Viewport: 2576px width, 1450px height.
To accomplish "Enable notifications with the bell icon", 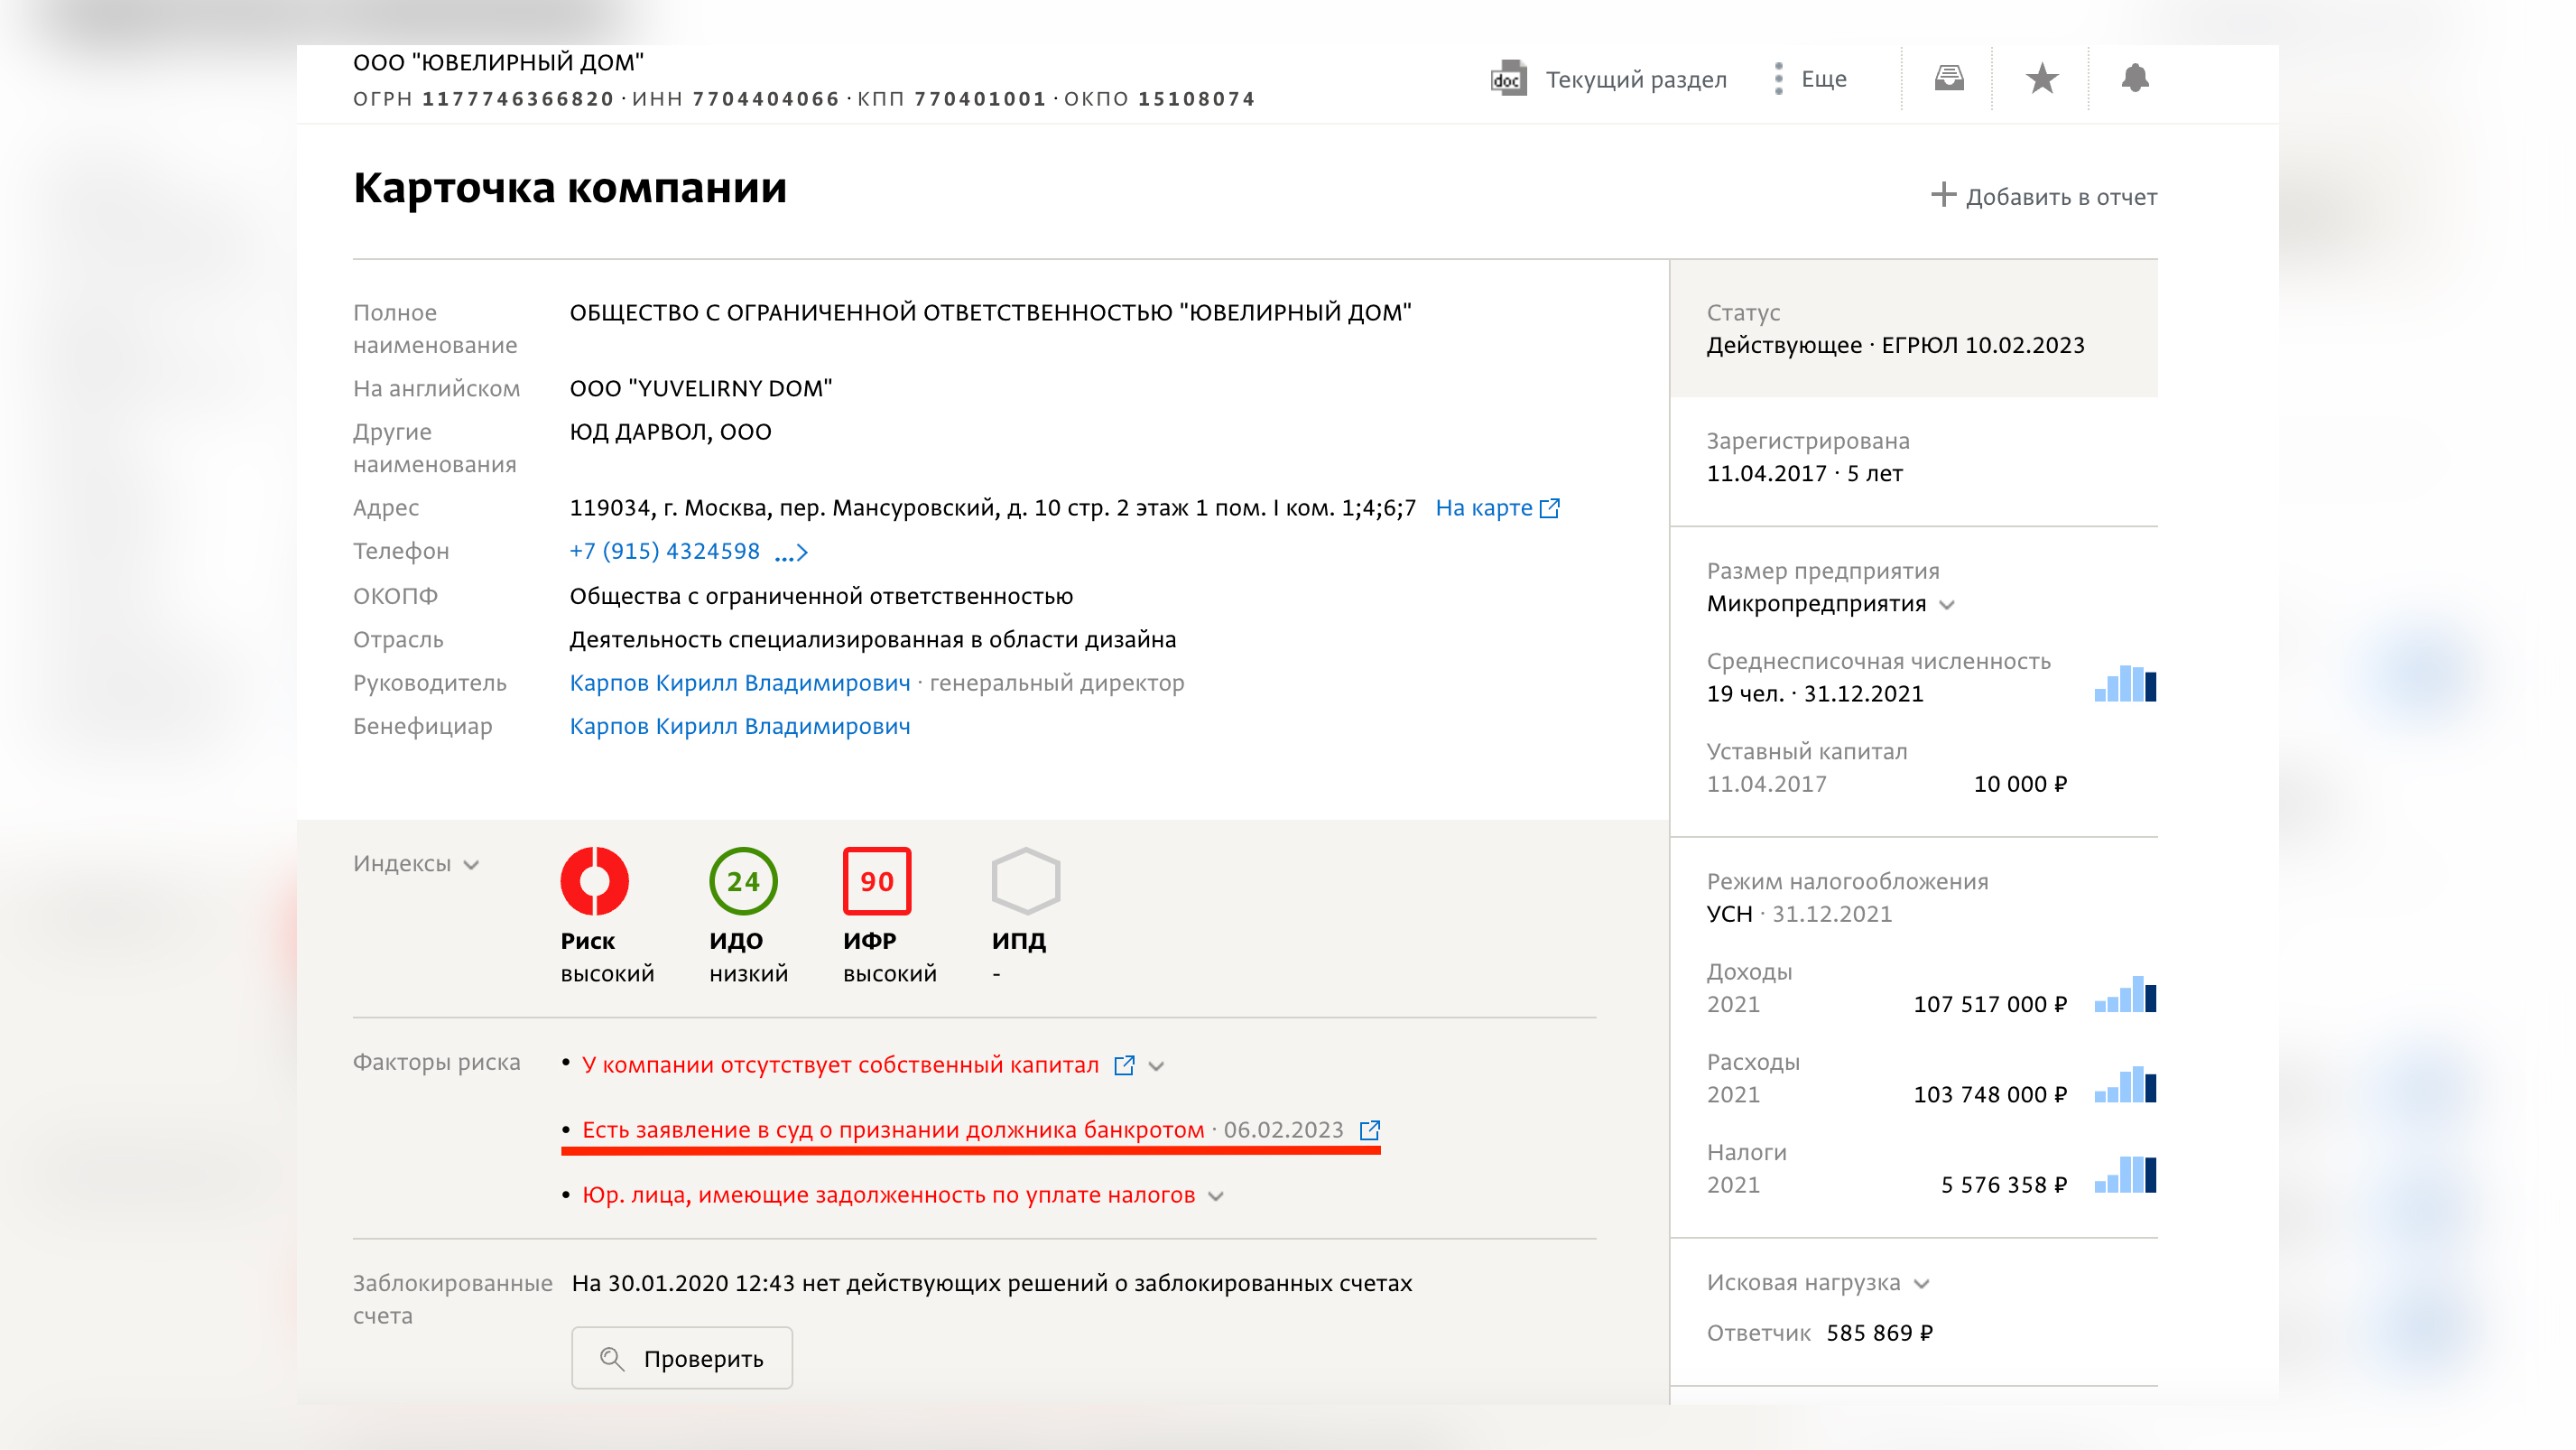I will click(x=2135, y=78).
